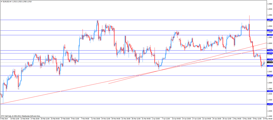Click the current price 1.3719 label

point(270,62)
